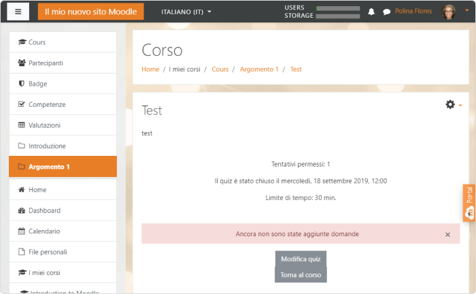This screenshot has width=476, height=294.
Task: Click the 'Ancora non sono state aggiunte domande' message
Action: pos(297,234)
